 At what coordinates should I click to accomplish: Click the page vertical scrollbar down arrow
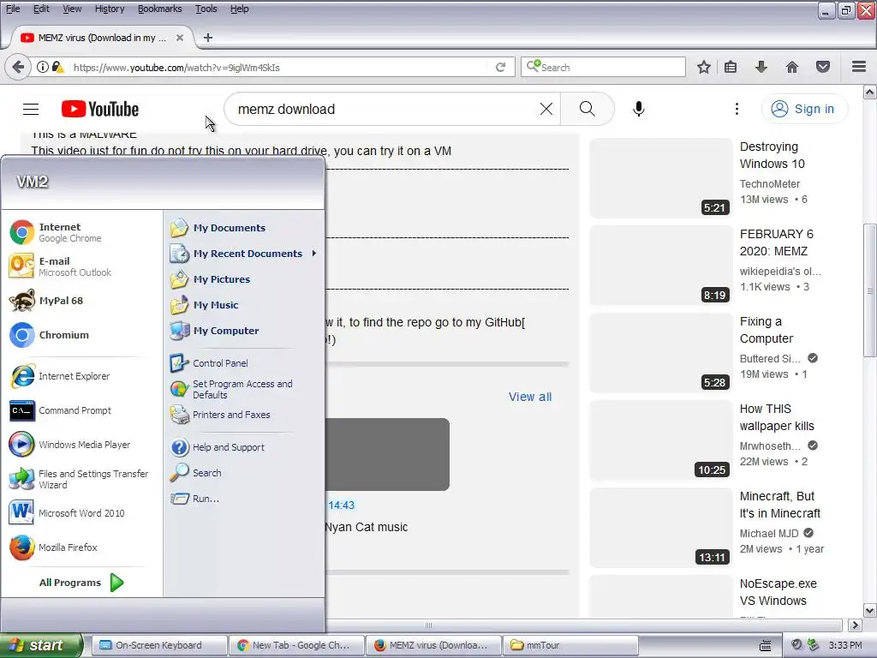point(870,610)
